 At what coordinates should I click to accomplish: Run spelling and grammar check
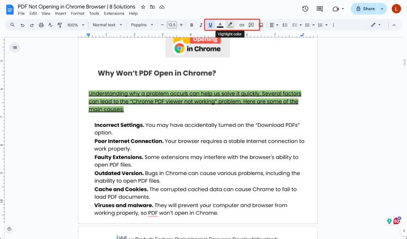coord(50,25)
